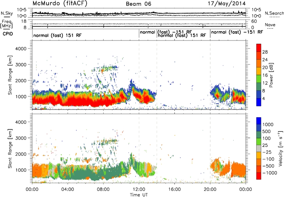Image resolution: width=284 pixels, height=197 pixels.
Task: Click the date '17/May/2014'
Action: [x=226, y=4]
